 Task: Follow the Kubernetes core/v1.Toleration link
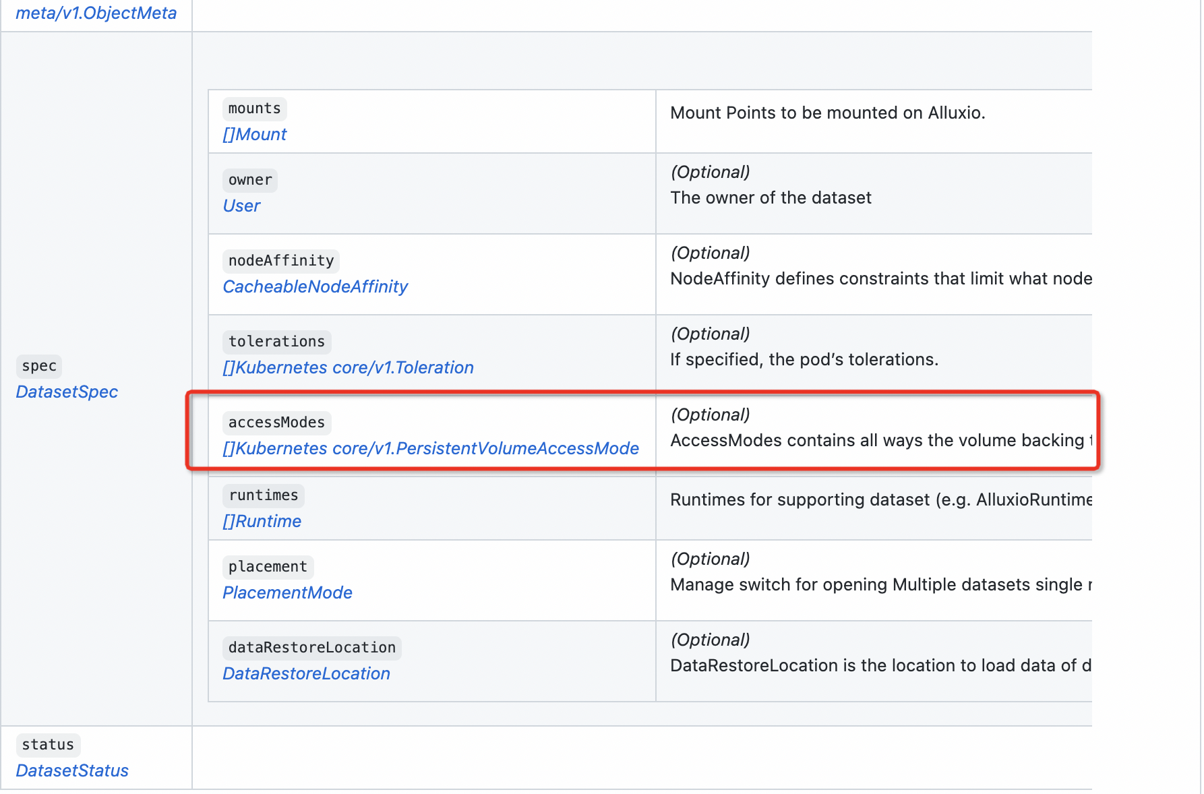[x=348, y=367]
